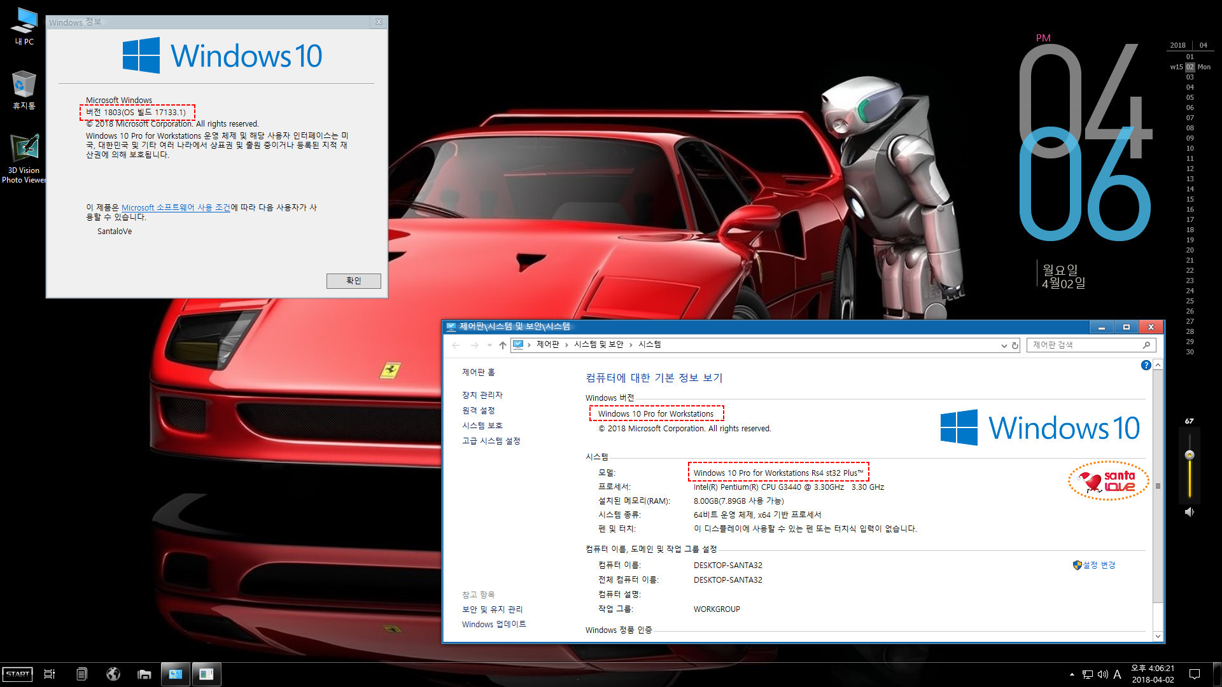The image size is (1222, 687).
Task: Click 설정 변경 shield link
Action: [x=1094, y=565]
